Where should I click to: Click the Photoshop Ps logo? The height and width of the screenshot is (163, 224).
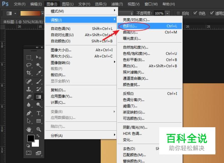click(5, 4)
